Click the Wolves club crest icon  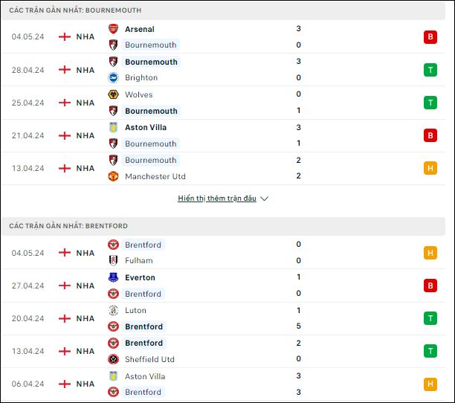pos(113,94)
